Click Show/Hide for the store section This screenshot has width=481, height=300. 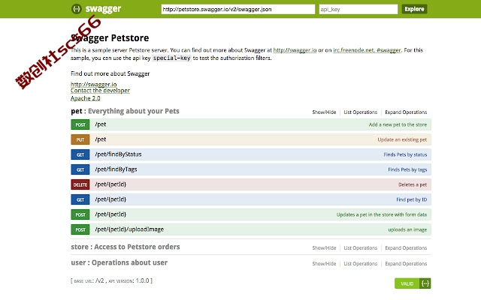[324, 248]
